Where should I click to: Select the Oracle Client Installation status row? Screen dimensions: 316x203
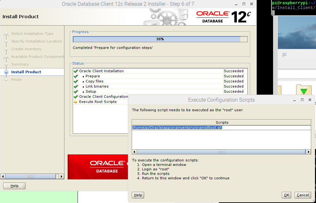(160, 71)
